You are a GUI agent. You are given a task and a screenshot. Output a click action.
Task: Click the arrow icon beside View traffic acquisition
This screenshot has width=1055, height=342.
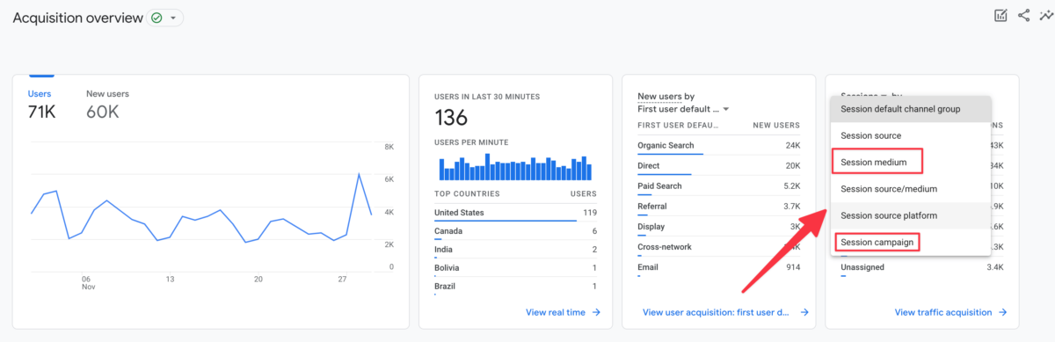(1003, 312)
